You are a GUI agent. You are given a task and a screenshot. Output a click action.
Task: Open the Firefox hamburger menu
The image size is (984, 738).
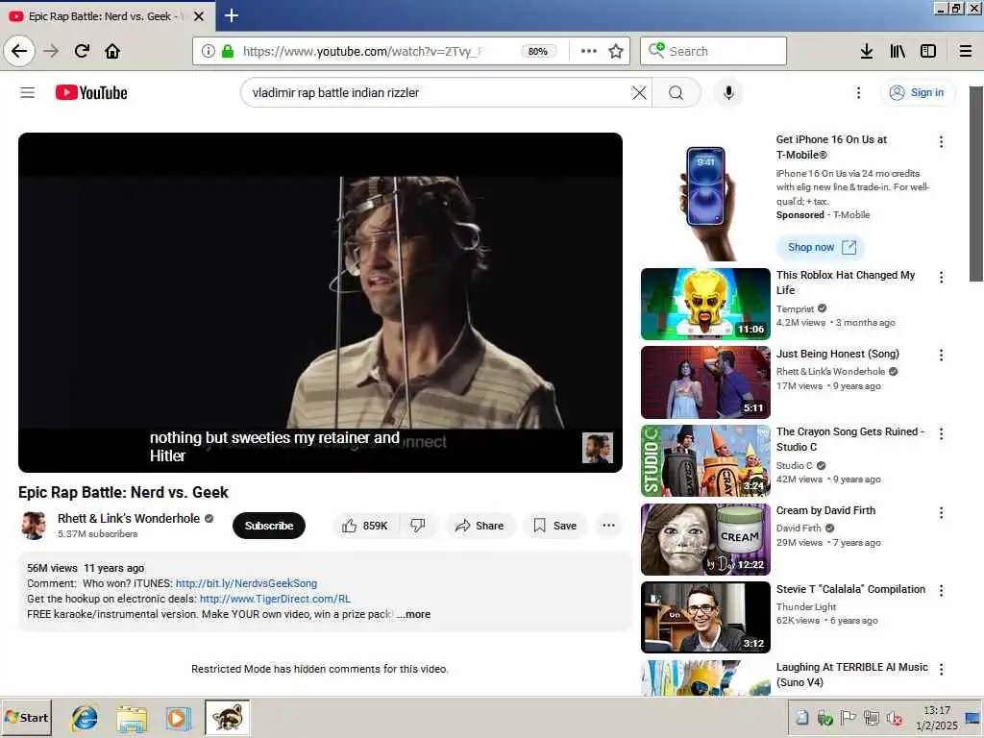click(x=966, y=51)
